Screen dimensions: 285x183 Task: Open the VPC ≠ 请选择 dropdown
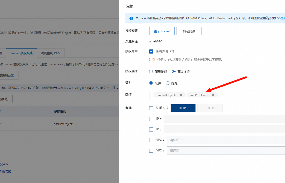point(226,150)
